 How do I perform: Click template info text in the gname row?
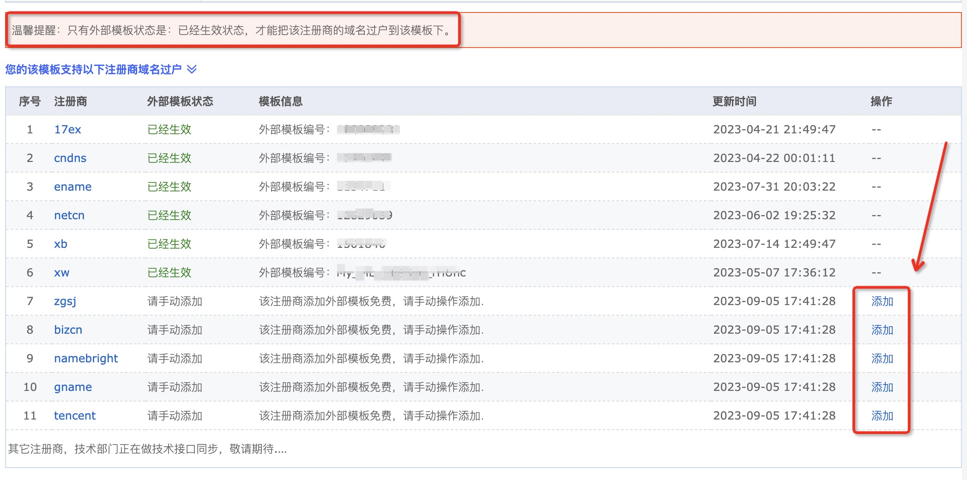click(371, 387)
